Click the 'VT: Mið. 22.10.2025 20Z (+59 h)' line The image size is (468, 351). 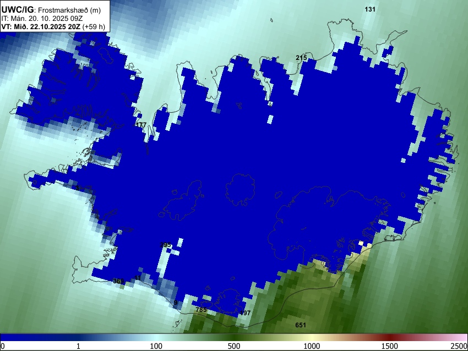(x=53, y=26)
